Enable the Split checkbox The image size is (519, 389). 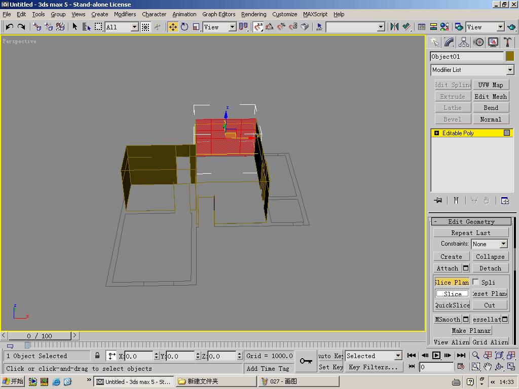[x=475, y=282]
